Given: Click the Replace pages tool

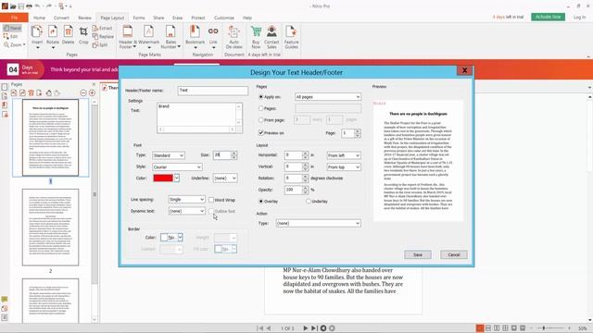Looking at the screenshot, I should coord(103,36).
